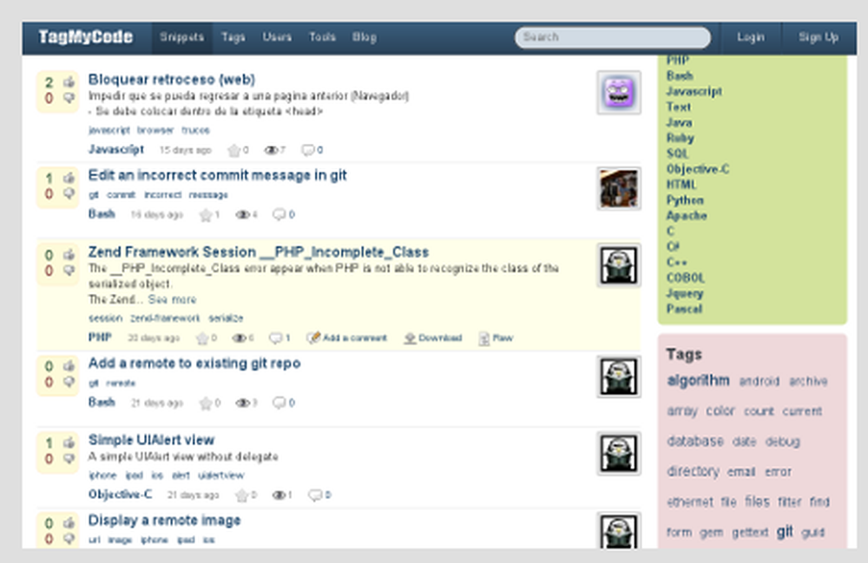This screenshot has height=563, width=868.
Task: Click the Sign Up button
Action: click(x=819, y=37)
